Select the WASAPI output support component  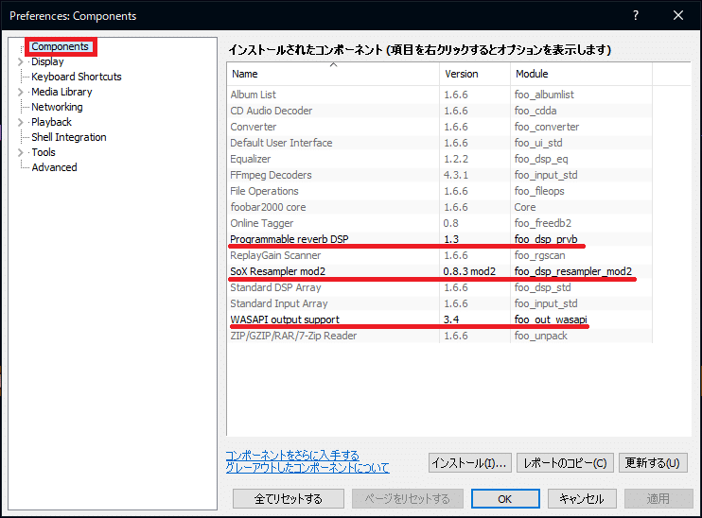[440, 319]
